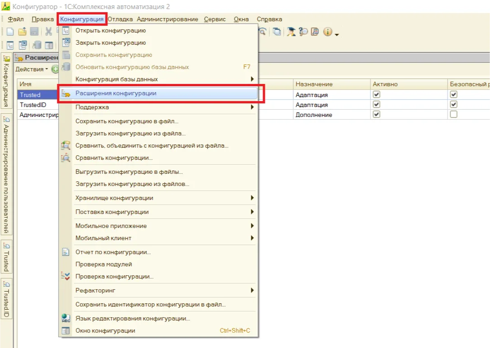Click the help search magnifier icon
Image resolution: width=490 pixels, height=348 pixels.
tap(303, 32)
